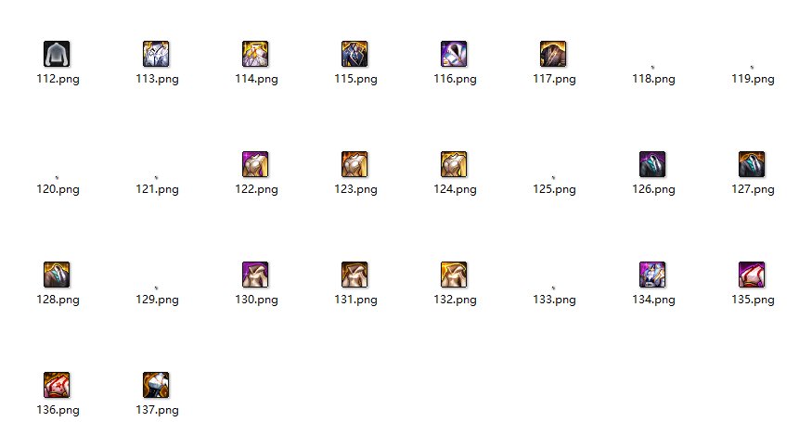Open the dark suit icon 115.png
Screen dimensions: 799x422
[354, 54]
